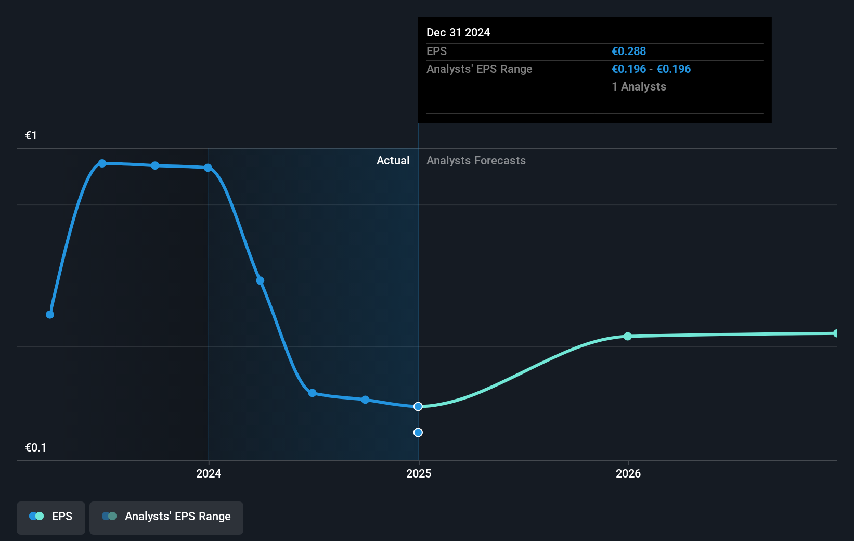Click the 2024 x-axis label
Screen dimensions: 854x541
point(209,473)
